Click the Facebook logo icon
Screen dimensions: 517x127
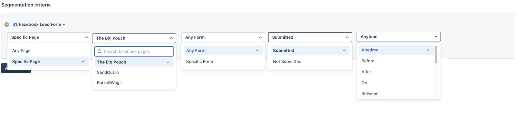point(15,24)
